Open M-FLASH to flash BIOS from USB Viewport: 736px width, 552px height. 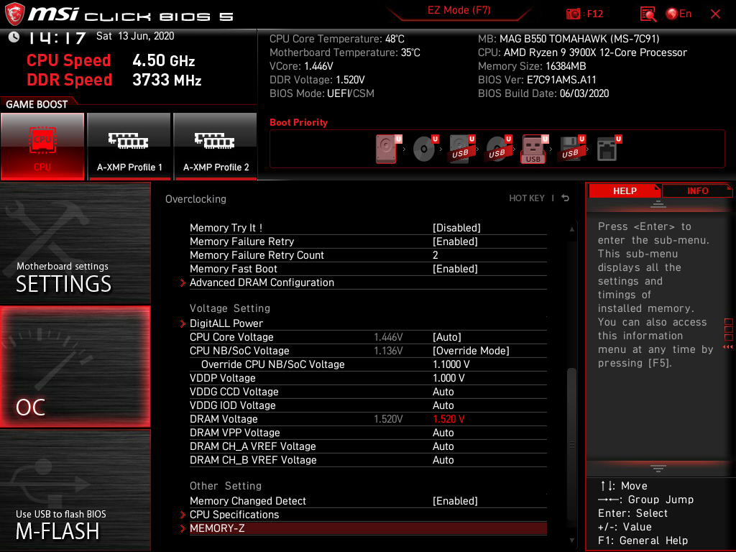pyautogui.click(x=75, y=490)
